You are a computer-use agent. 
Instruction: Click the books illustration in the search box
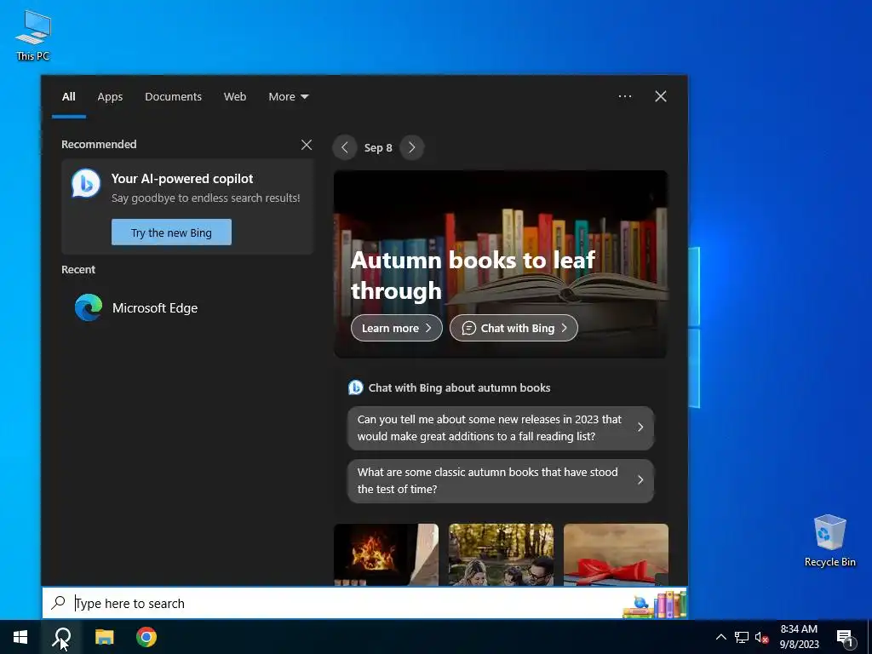[655, 605]
